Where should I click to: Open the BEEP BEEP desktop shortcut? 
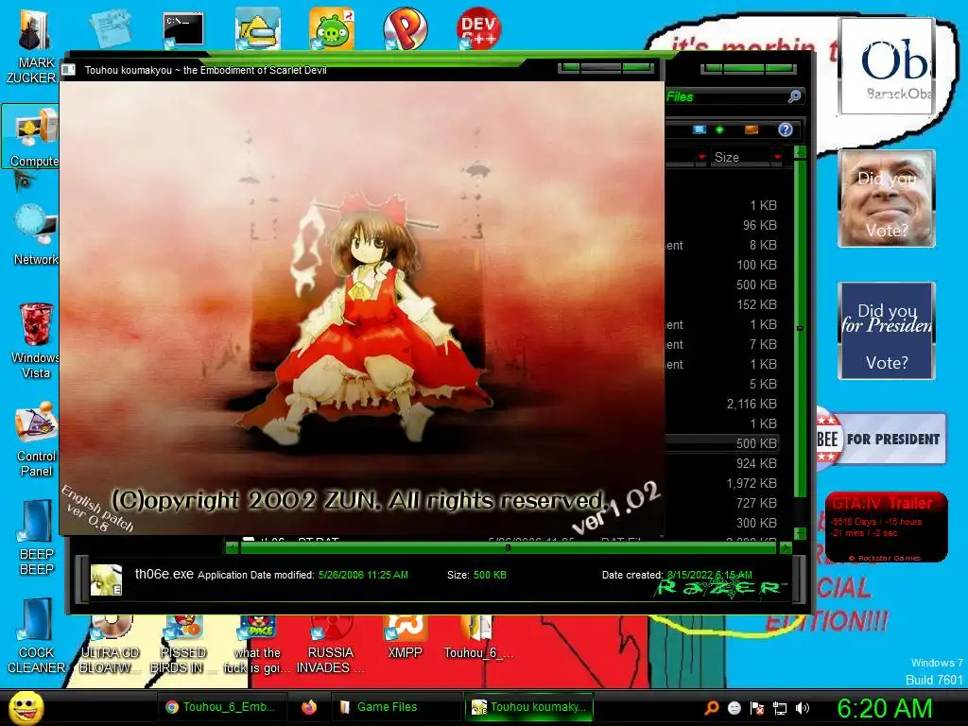(36, 537)
